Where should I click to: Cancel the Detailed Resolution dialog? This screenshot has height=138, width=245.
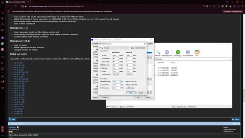pos(141,93)
